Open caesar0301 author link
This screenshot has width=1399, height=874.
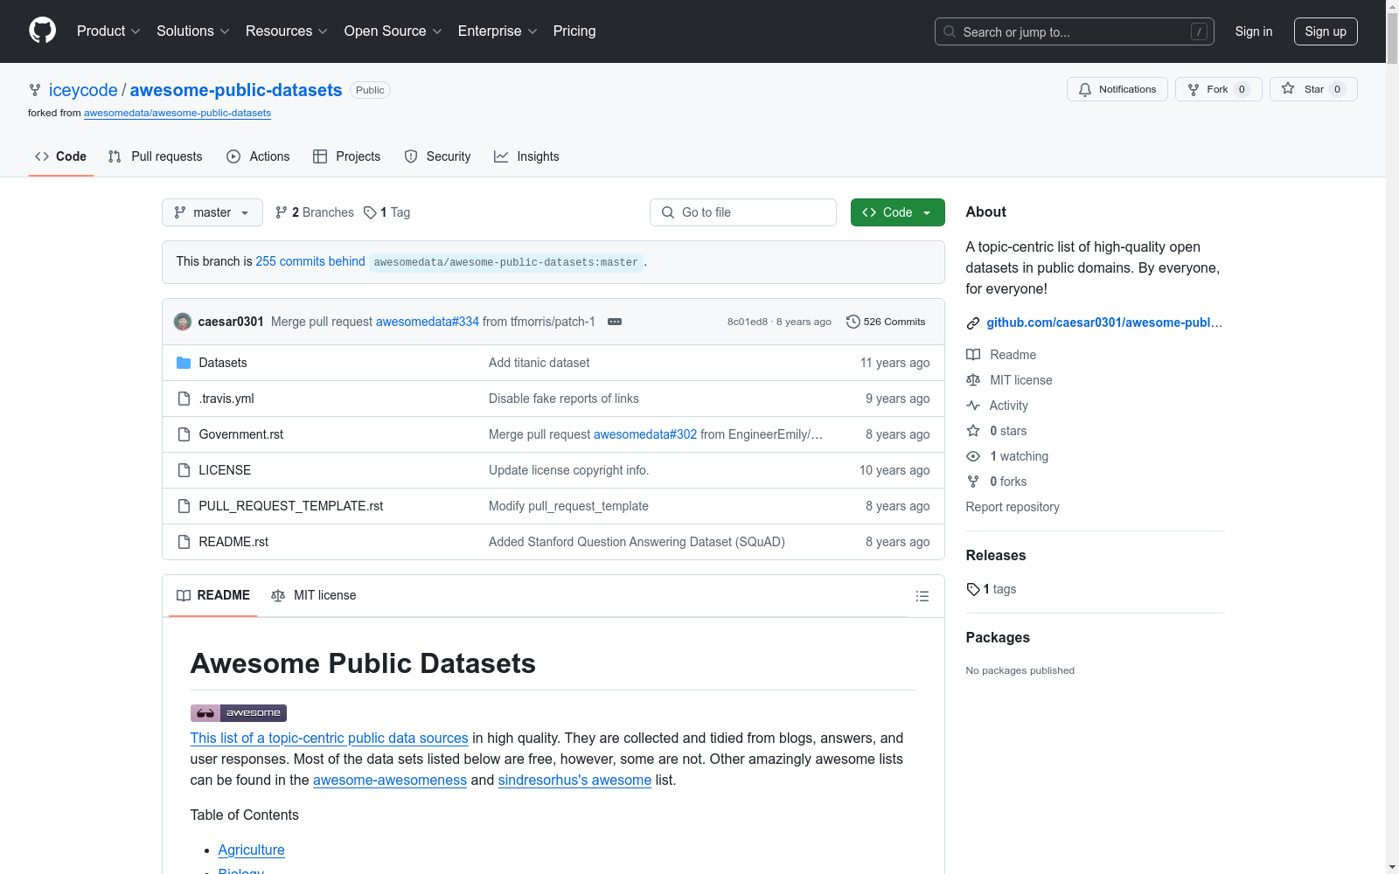(x=231, y=322)
